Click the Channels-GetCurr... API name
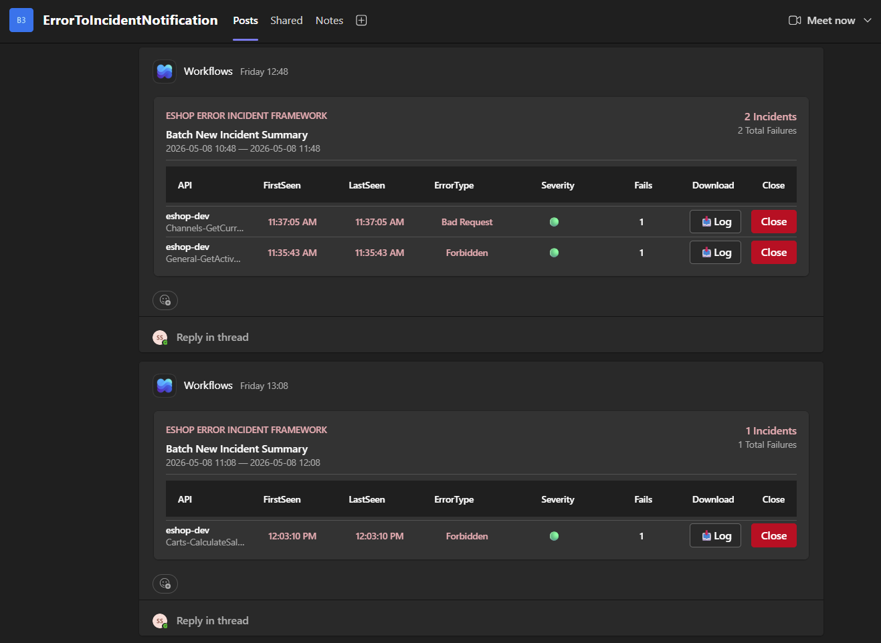Viewport: 881px width, 643px height. click(x=205, y=228)
